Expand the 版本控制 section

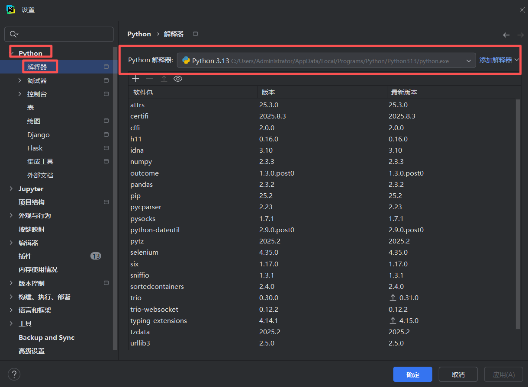coord(12,283)
